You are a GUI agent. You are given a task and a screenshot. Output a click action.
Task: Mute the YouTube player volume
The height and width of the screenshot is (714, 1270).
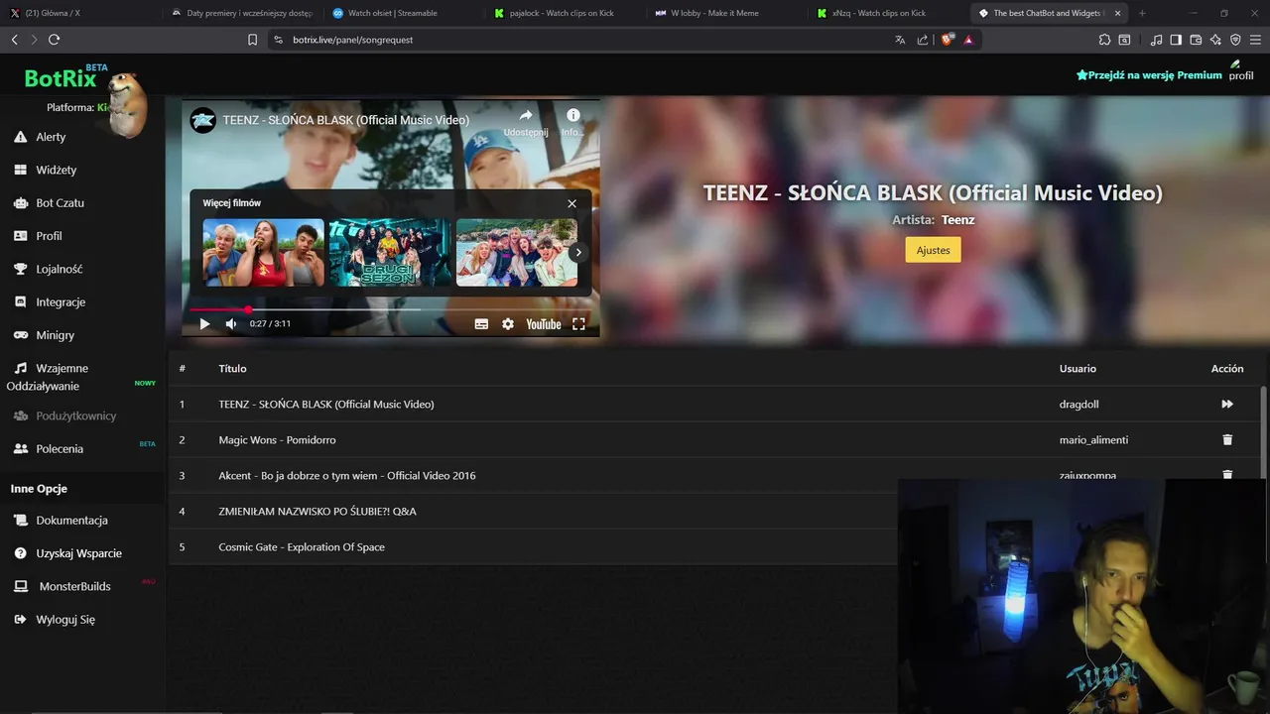[x=231, y=323]
